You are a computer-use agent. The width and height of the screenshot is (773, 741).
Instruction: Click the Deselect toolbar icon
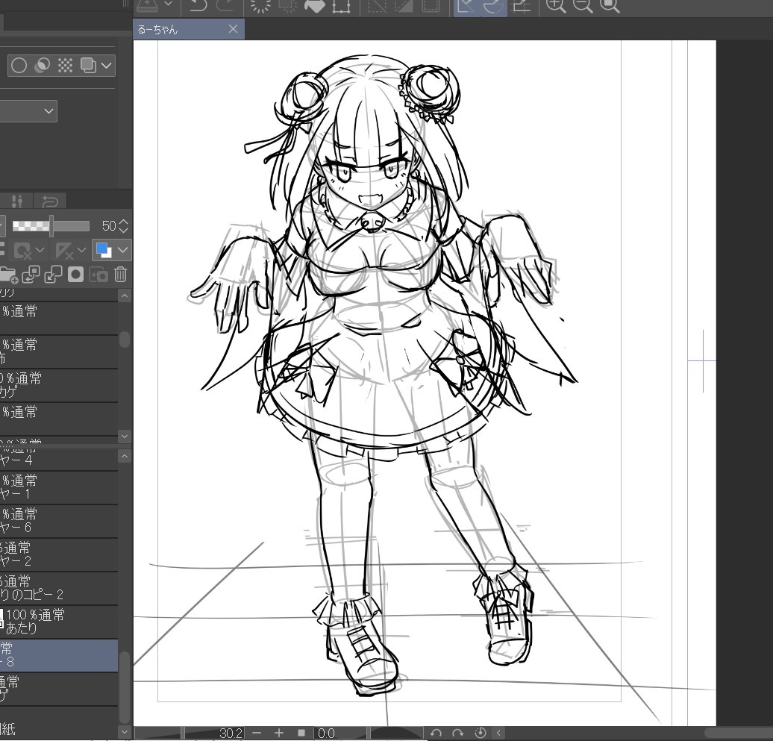[x=378, y=5]
